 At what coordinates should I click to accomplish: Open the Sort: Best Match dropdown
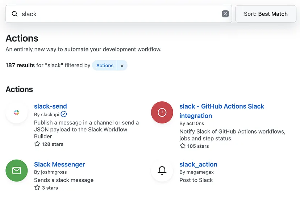coord(266,14)
